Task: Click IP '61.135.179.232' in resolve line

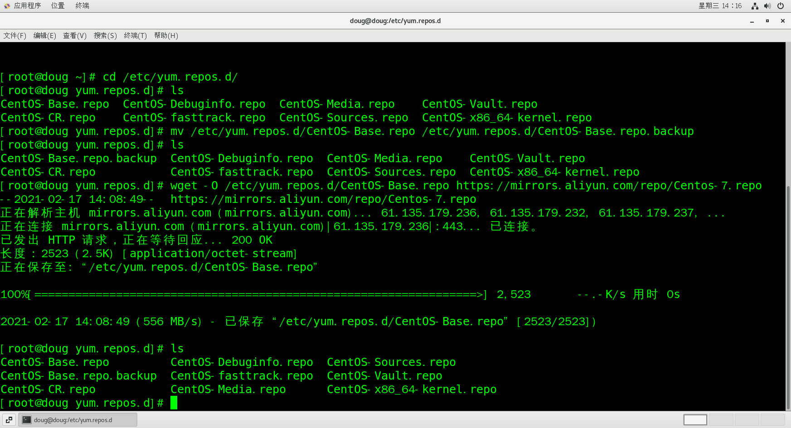Action: tap(539, 213)
